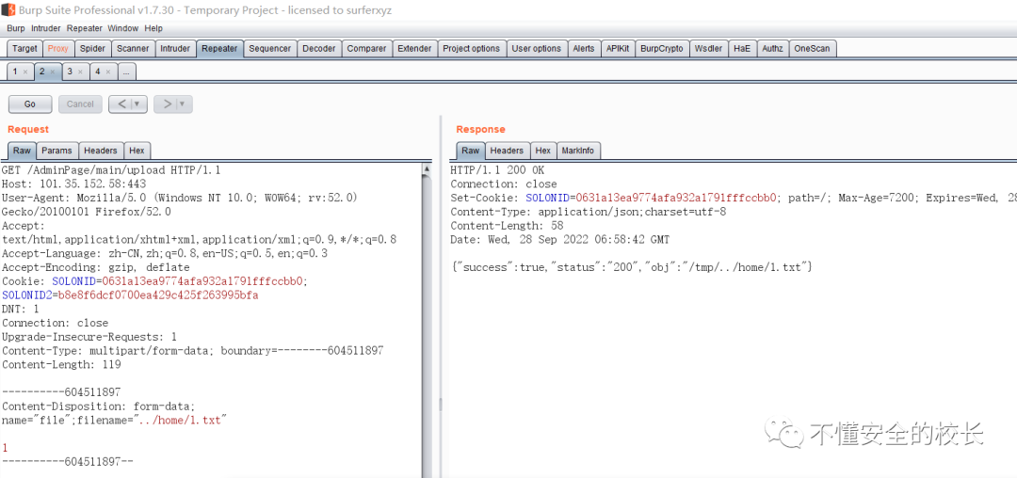Close Repeater tab 1 with its x
The height and width of the screenshot is (478, 1017).
[x=24, y=72]
